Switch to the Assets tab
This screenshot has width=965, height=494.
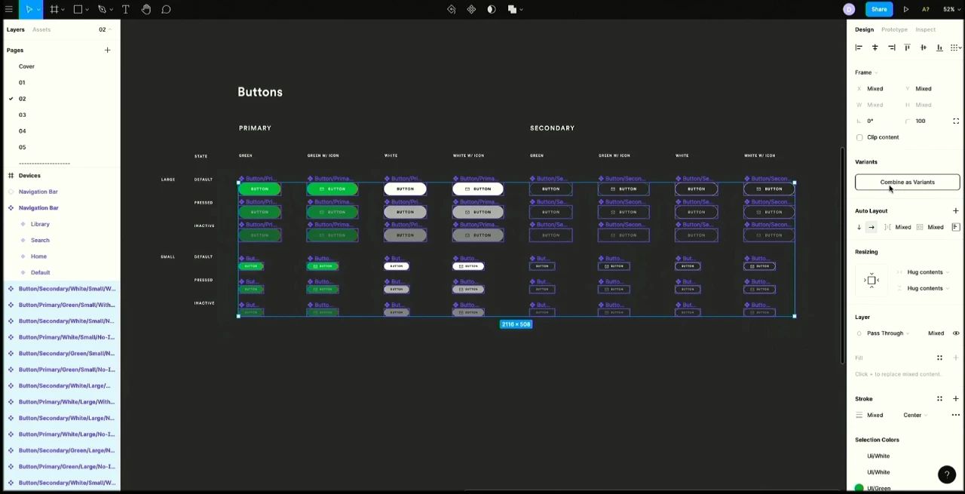(x=41, y=29)
